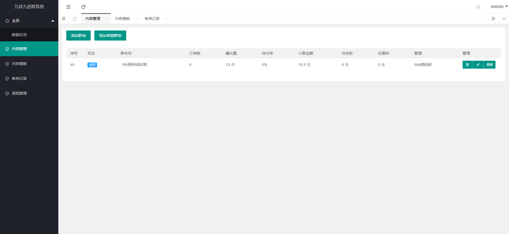Screen dimensions: 509x234
Task: Switch to the 内容模板 tab
Action: (x=122, y=19)
